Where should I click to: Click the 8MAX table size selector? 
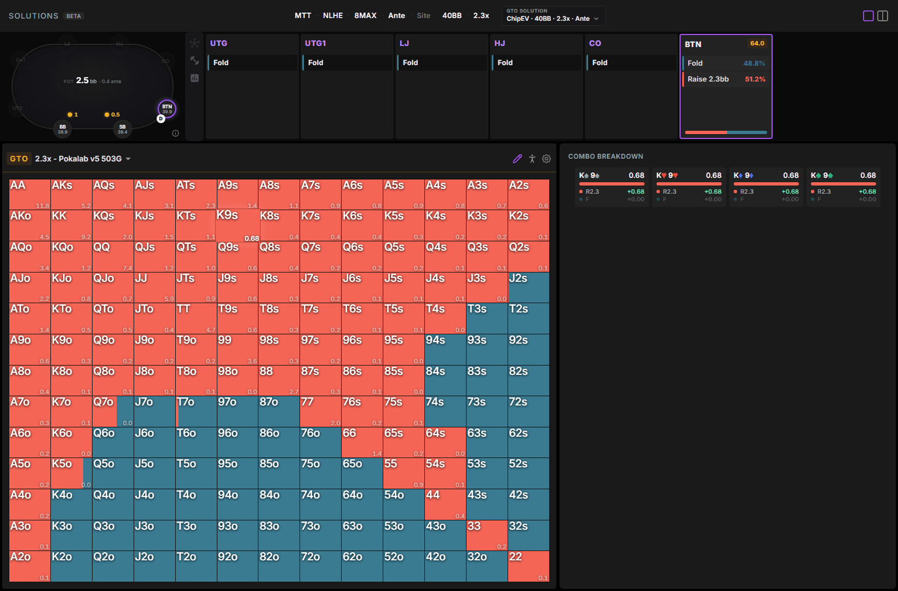pyautogui.click(x=365, y=15)
